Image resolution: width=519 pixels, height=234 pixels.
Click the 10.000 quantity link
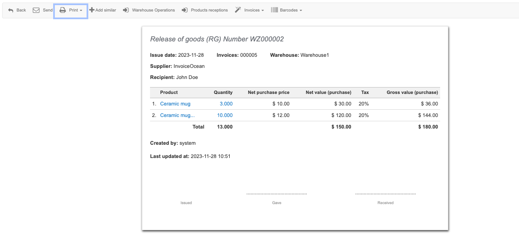(x=225, y=115)
